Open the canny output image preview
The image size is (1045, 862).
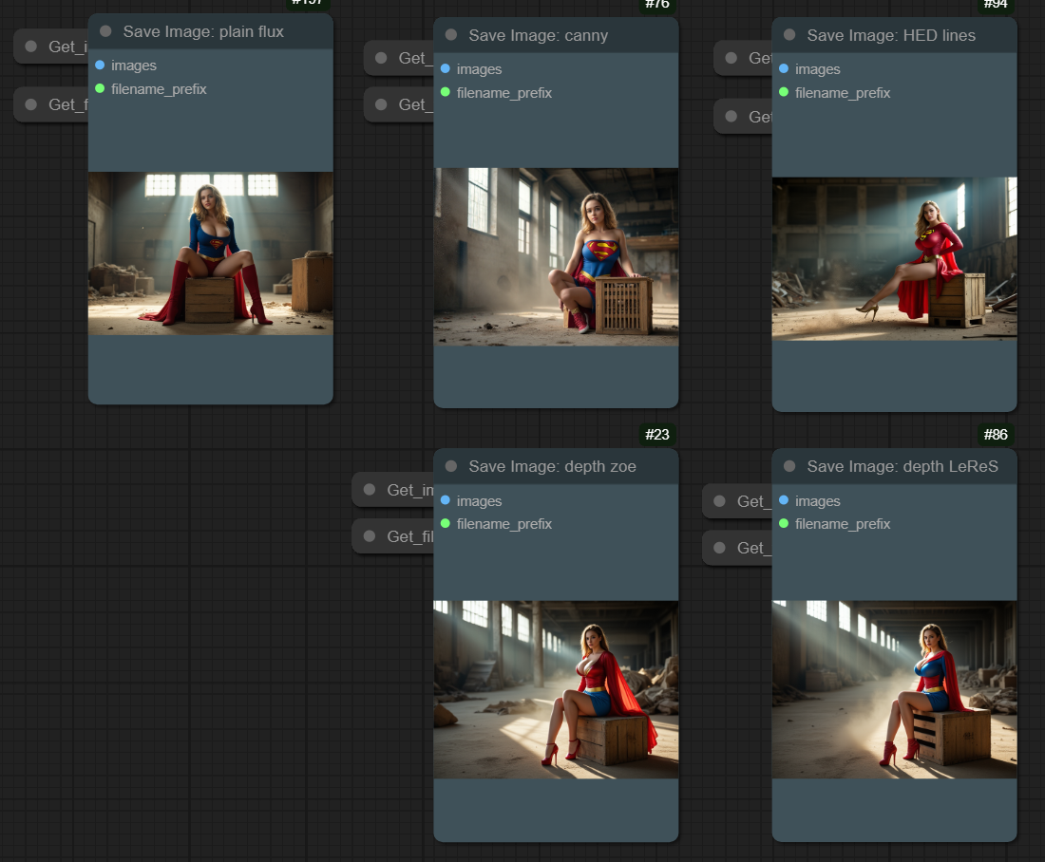pos(556,256)
